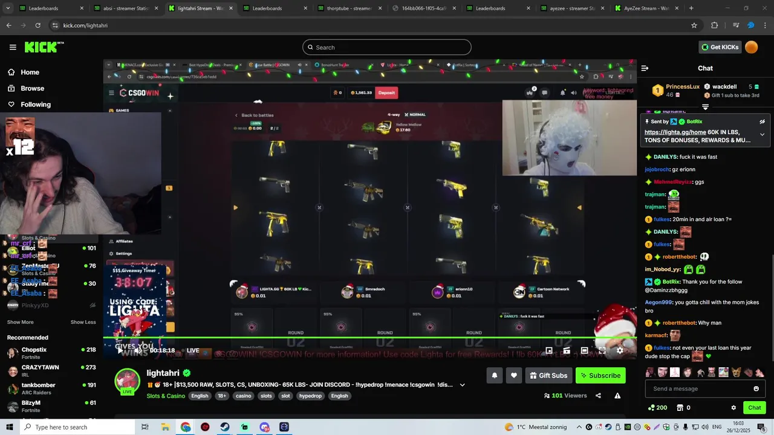Open the Windows Start menu

click(10, 427)
